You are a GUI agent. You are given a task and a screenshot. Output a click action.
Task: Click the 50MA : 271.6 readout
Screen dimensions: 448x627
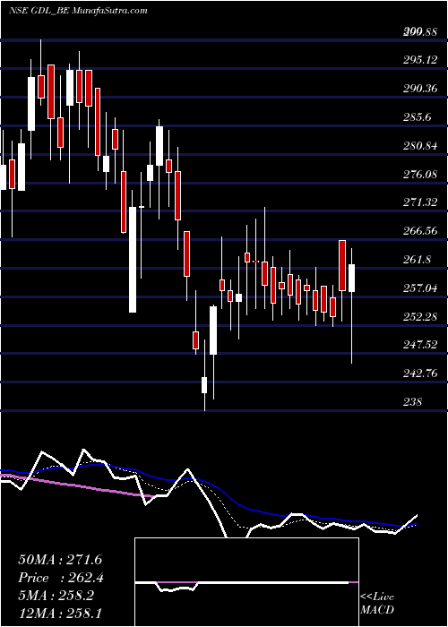[58, 560]
